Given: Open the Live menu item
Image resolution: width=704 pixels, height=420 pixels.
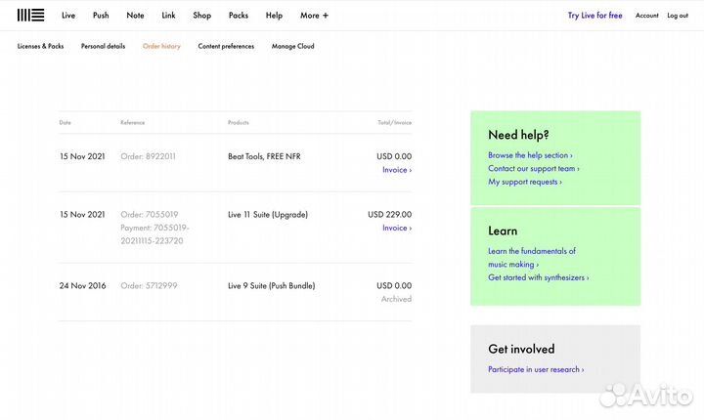Looking at the screenshot, I should tap(68, 16).
